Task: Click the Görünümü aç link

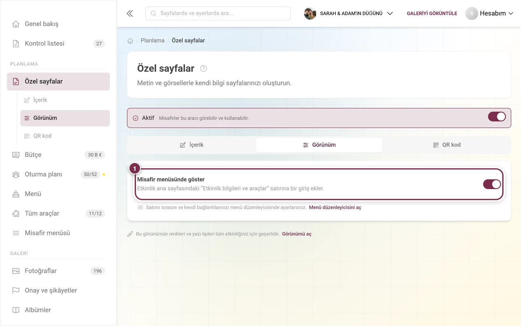Action: coord(297,234)
